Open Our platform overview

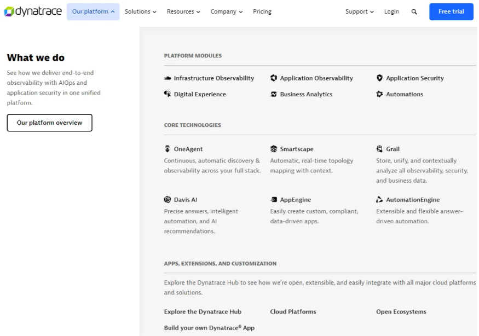(x=49, y=123)
